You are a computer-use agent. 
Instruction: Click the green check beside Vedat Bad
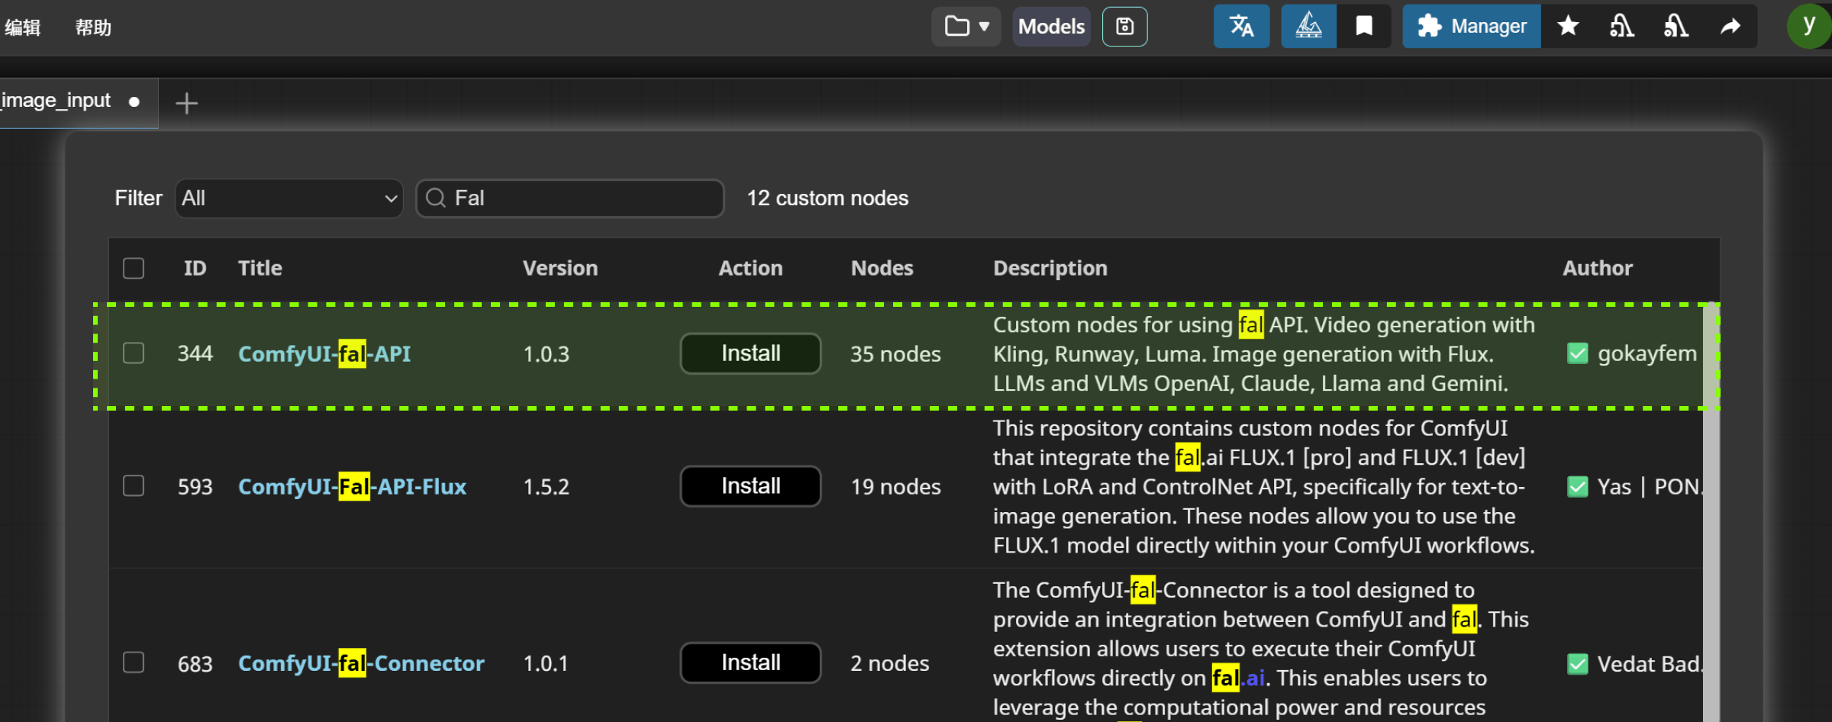[1577, 664]
